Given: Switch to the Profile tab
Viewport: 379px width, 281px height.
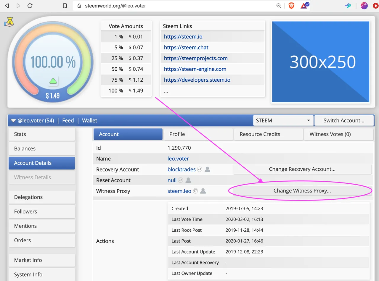Looking at the screenshot, I should 198,134.
